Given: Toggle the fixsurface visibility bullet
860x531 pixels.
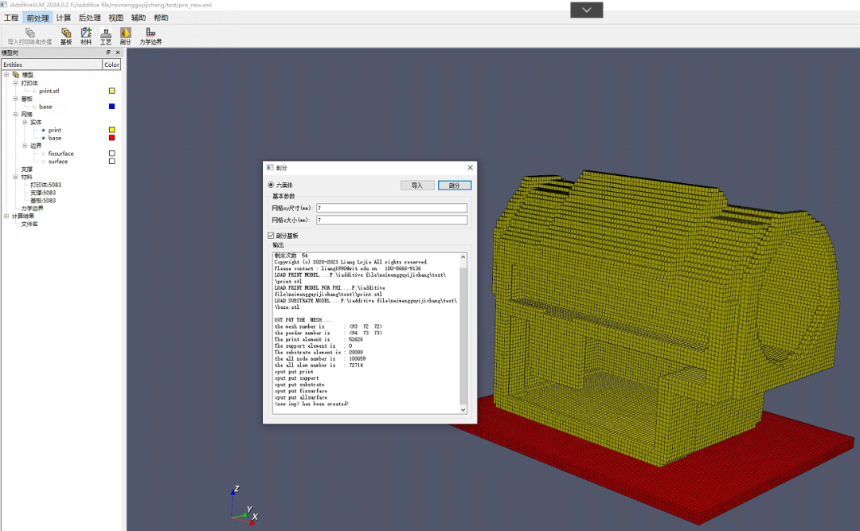Looking at the screenshot, I should (43, 154).
